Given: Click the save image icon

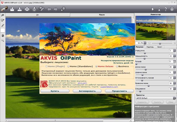Looking at the screenshot, I should (19, 9).
